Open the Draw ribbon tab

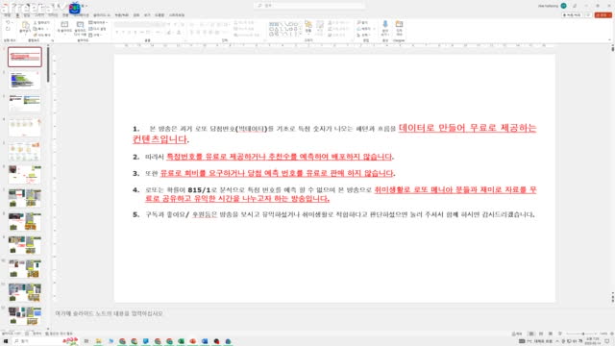coord(39,15)
